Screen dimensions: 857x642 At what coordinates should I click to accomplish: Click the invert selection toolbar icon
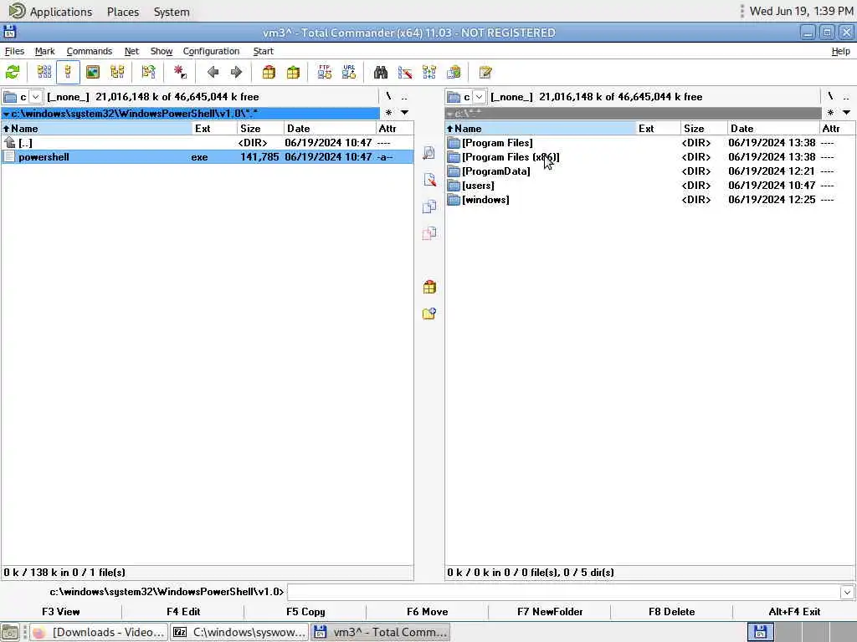click(x=149, y=72)
